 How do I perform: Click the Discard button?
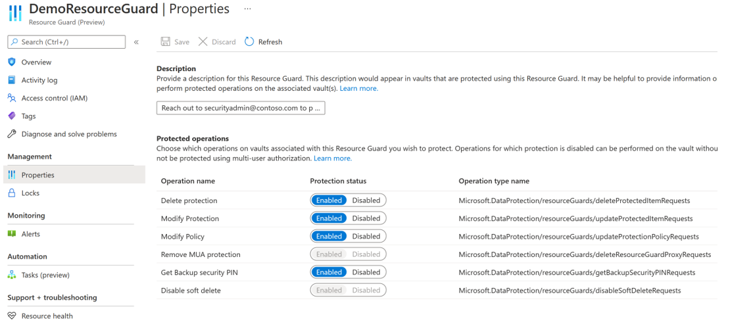point(217,42)
